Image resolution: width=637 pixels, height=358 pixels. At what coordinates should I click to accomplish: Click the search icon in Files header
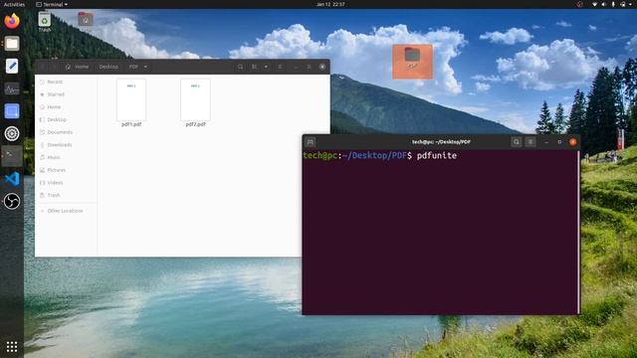[x=241, y=67]
